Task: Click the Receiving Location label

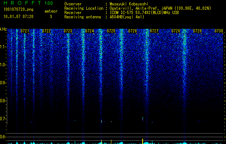Action: pyautogui.click(x=84, y=8)
